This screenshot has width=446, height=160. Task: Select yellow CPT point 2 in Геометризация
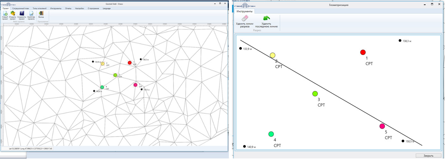(x=272, y=55)
